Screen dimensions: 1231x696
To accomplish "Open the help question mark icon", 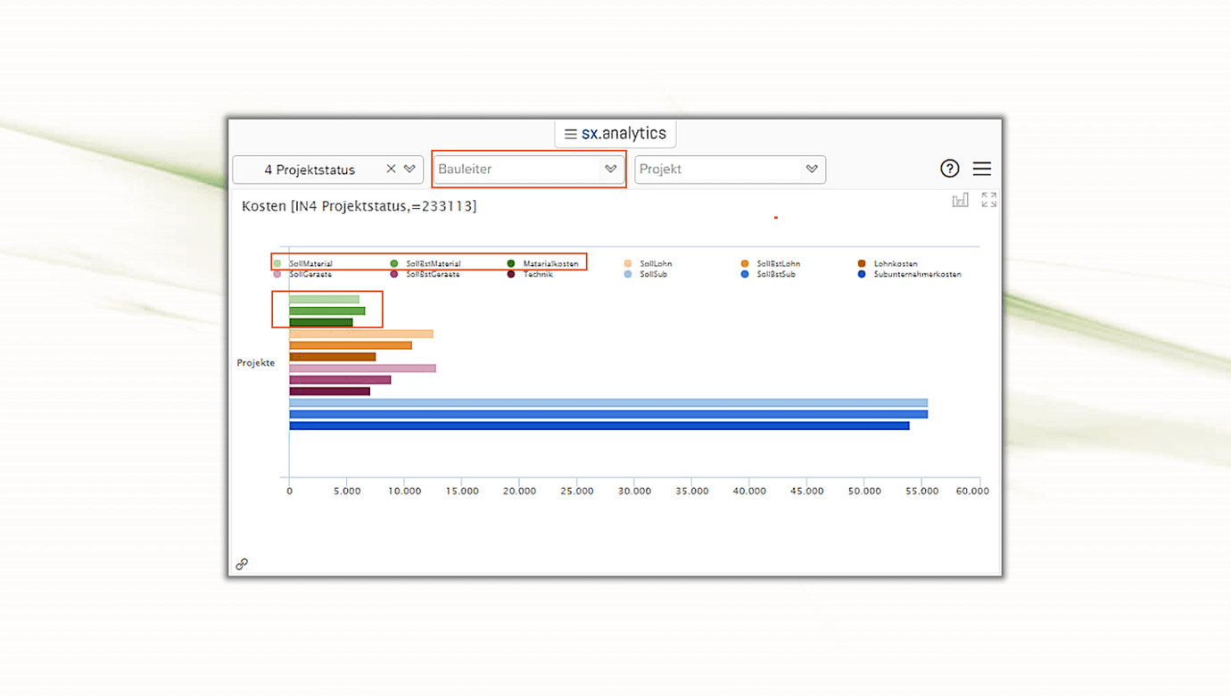I will 949,169.
